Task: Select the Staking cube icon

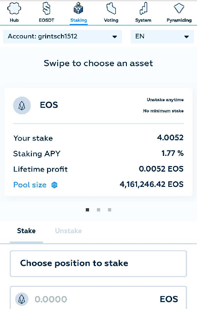Action: (78, 8)
